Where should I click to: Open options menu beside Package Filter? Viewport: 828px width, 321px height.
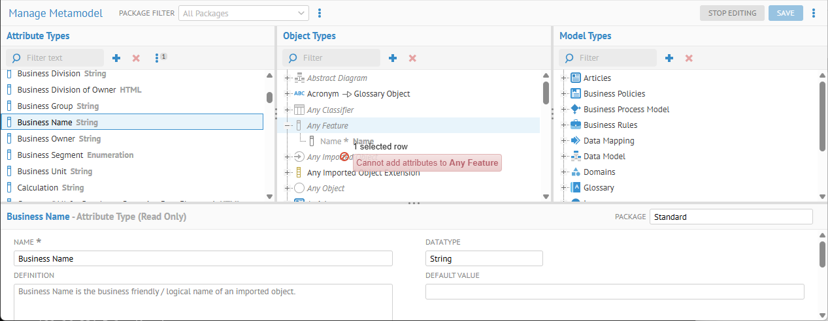(320, 13)
